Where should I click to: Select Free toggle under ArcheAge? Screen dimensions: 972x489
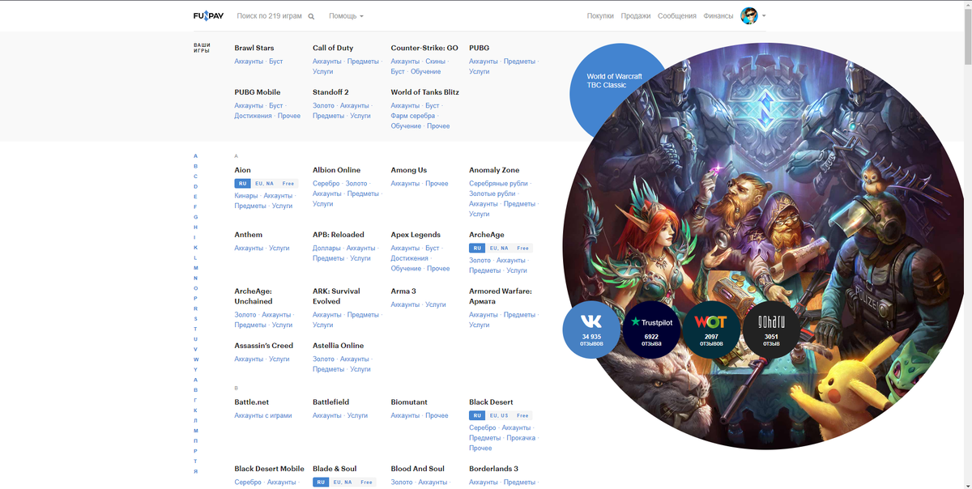pos(523,249)
